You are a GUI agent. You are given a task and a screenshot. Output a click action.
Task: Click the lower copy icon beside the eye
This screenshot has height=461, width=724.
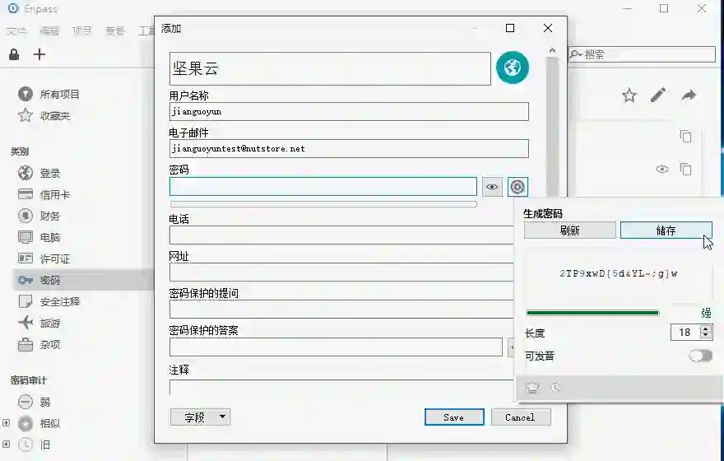(x=685, y=170)
